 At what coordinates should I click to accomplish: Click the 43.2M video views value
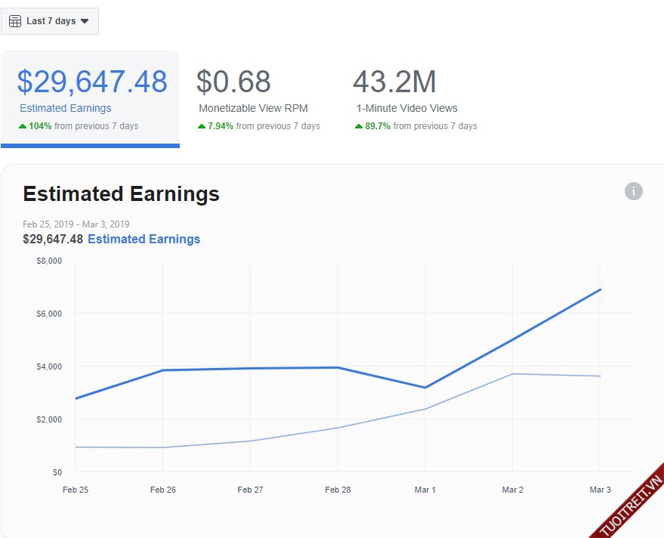[x=394, y=82]
